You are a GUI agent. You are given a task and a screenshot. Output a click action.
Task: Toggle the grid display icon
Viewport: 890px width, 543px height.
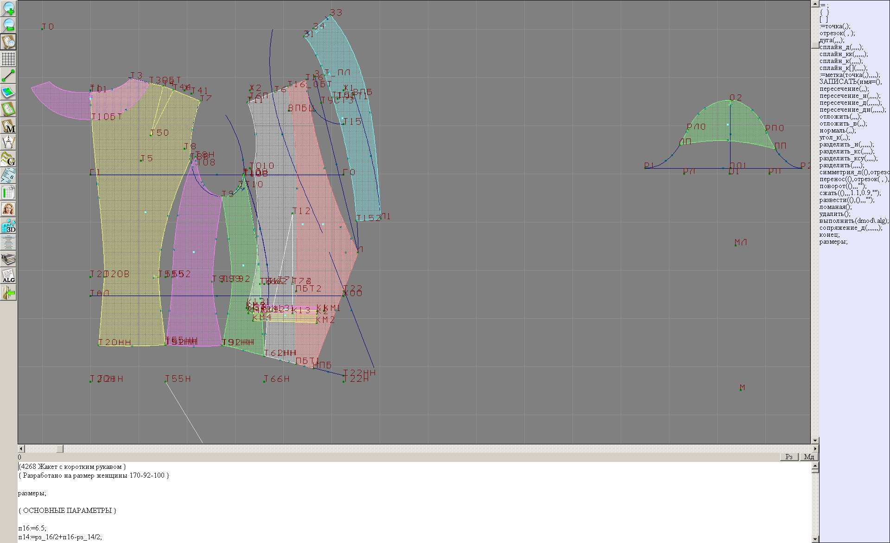pos(8,59)
